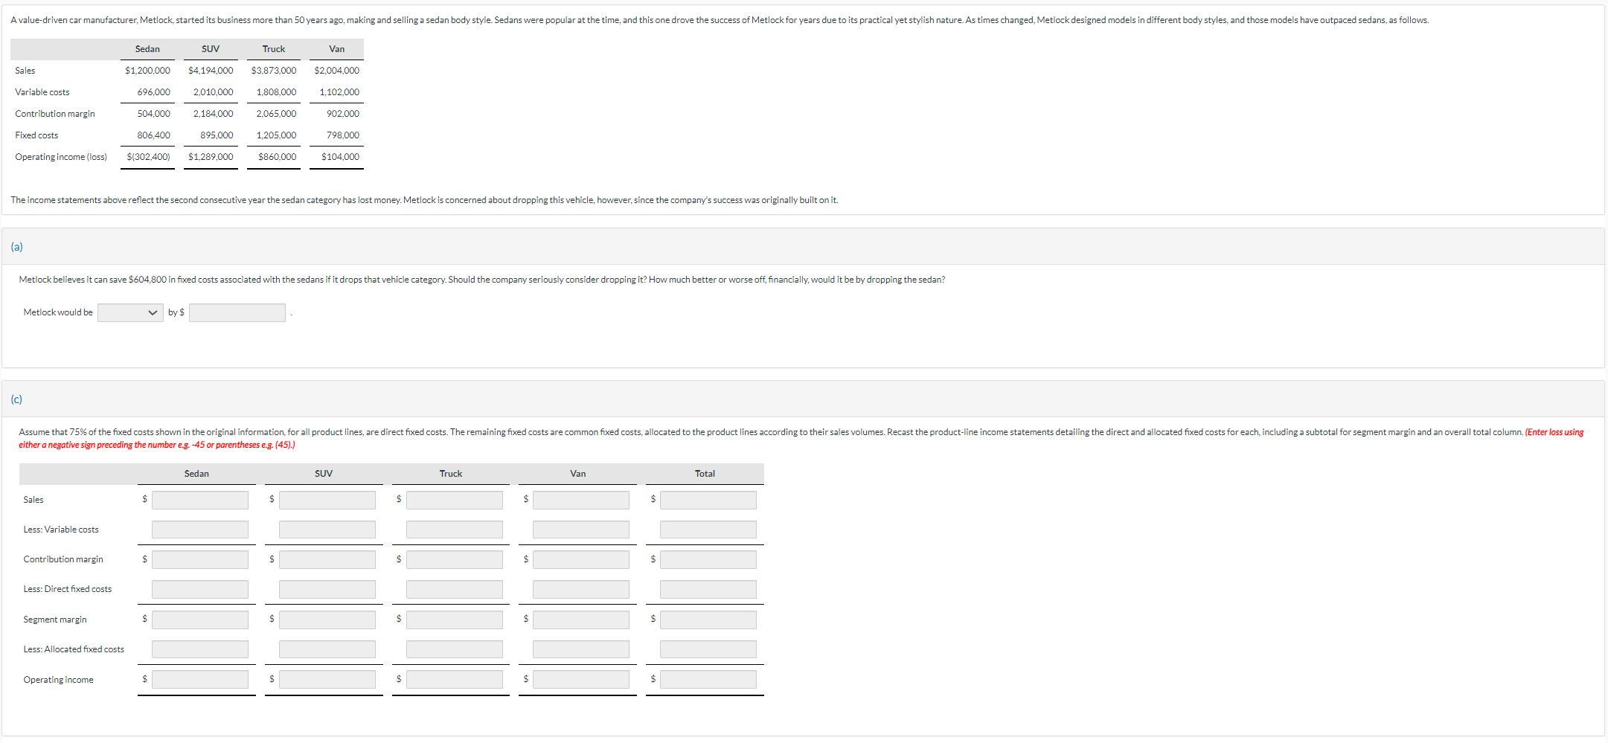Click the Truck Sales input field
Screen dimensions: 1608x743
pos(455,500)
